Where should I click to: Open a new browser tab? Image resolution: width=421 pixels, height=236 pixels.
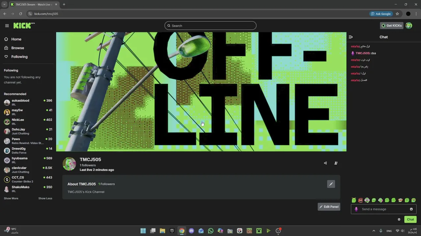click(x=64, y=5)
